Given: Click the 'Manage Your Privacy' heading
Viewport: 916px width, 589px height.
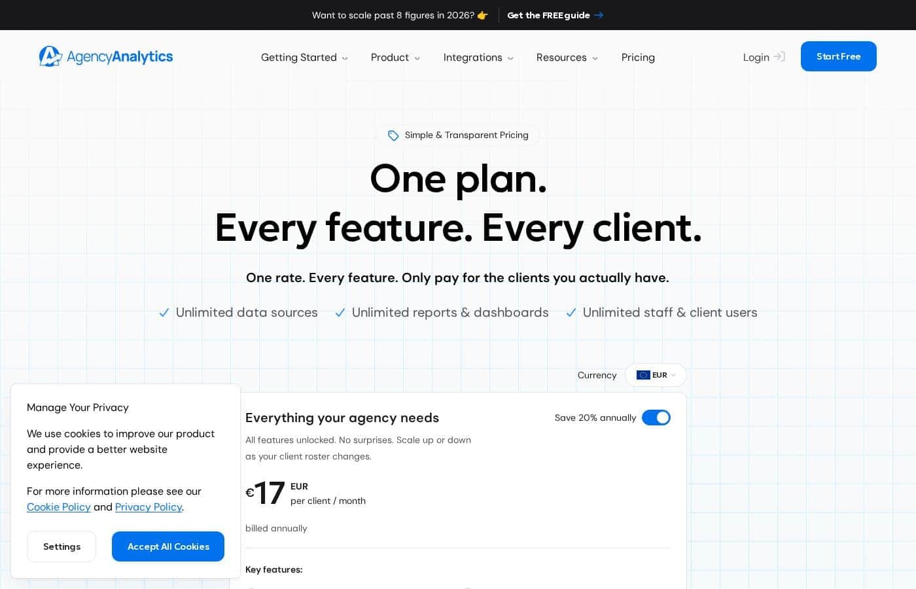Looking at the screenshot, I should pyautogui.click(x=78, y=408).
